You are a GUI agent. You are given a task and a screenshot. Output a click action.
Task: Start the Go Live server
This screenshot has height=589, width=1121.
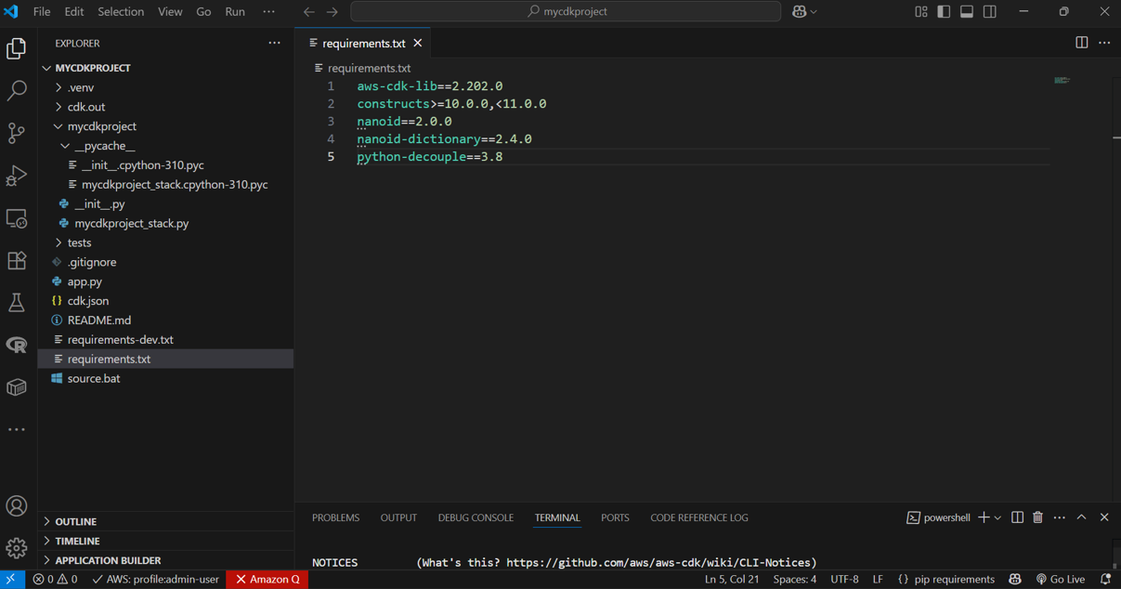(x=1060, y=579)
